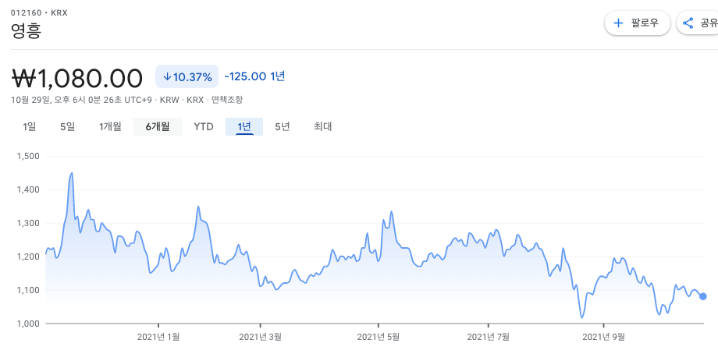Click the -125.00 1년 change text

(254, 76)
